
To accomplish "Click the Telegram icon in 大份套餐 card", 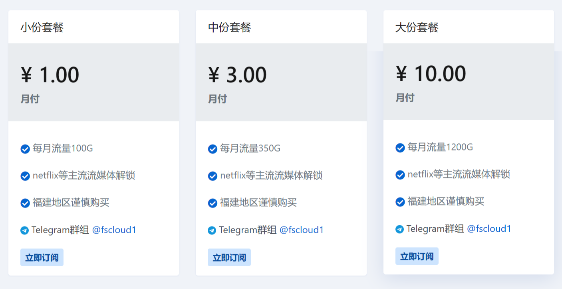I will click(x=399, y=229).
